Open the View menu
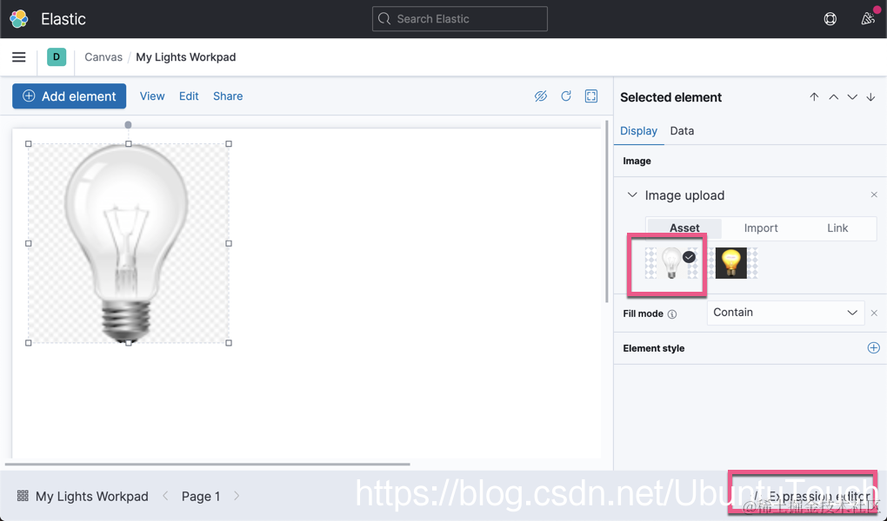 [152, 96]
